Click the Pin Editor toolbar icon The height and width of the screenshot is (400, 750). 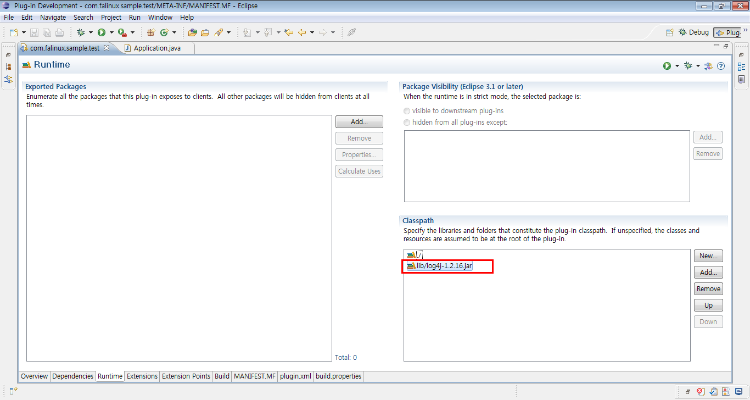point(352,32)
